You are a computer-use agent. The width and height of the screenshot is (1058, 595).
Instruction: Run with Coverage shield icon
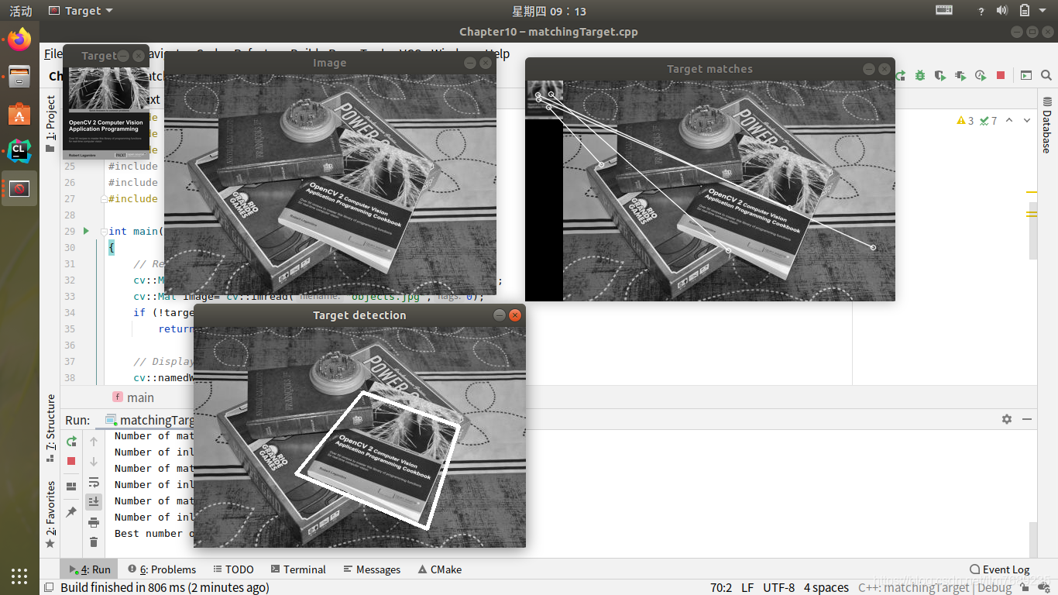tap(940, 75)
